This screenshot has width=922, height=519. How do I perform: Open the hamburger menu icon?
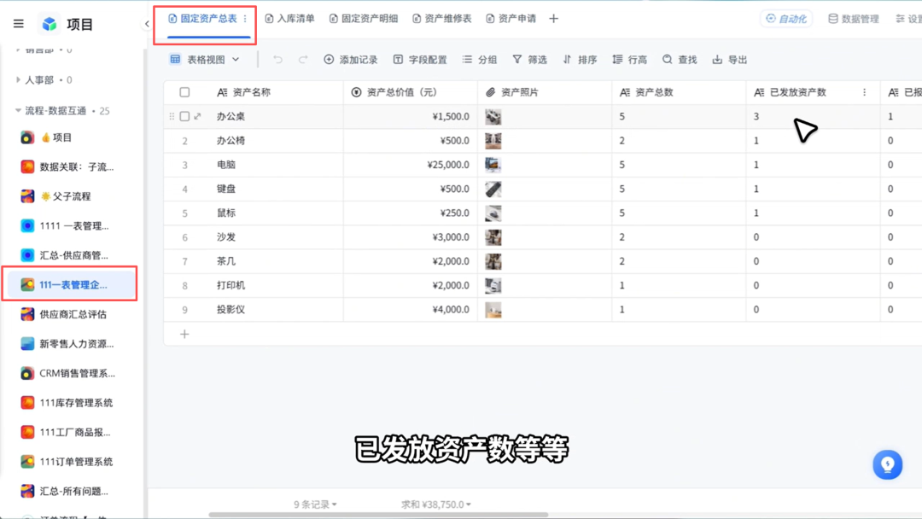coord(18,24)
